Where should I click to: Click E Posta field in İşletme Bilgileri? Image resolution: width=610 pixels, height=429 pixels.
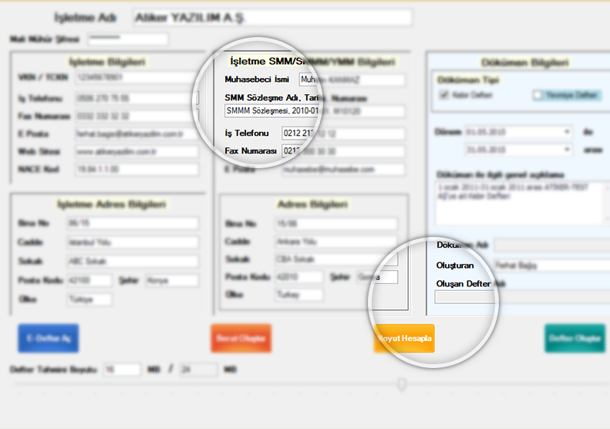tap(136, 134)
